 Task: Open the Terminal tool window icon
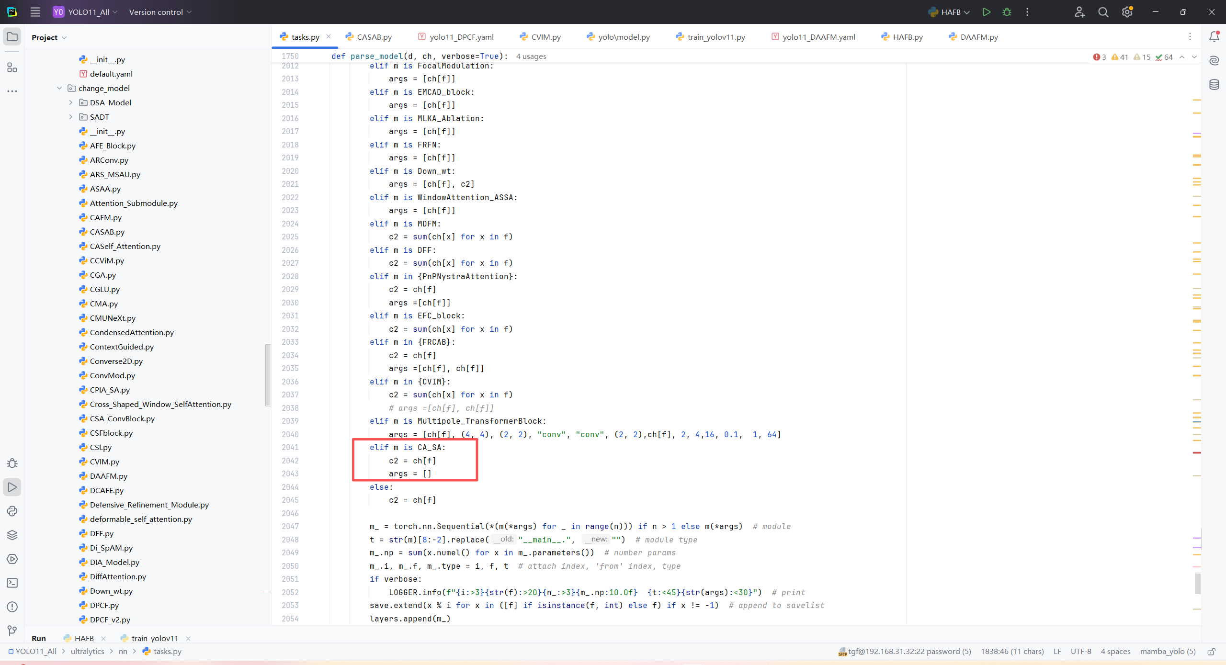point(12,583)
